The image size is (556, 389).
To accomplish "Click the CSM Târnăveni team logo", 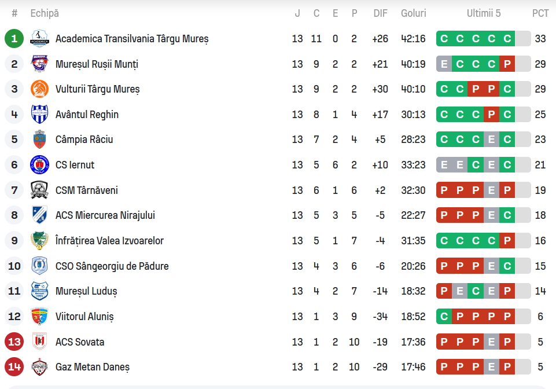I will (39, 190).
